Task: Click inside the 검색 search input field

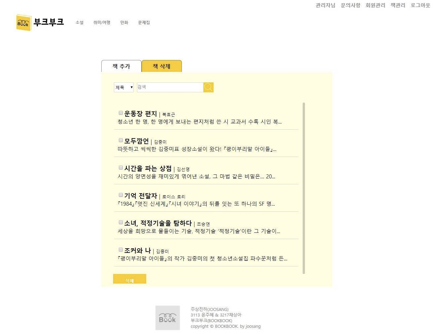Action: (x=168, y=87)
